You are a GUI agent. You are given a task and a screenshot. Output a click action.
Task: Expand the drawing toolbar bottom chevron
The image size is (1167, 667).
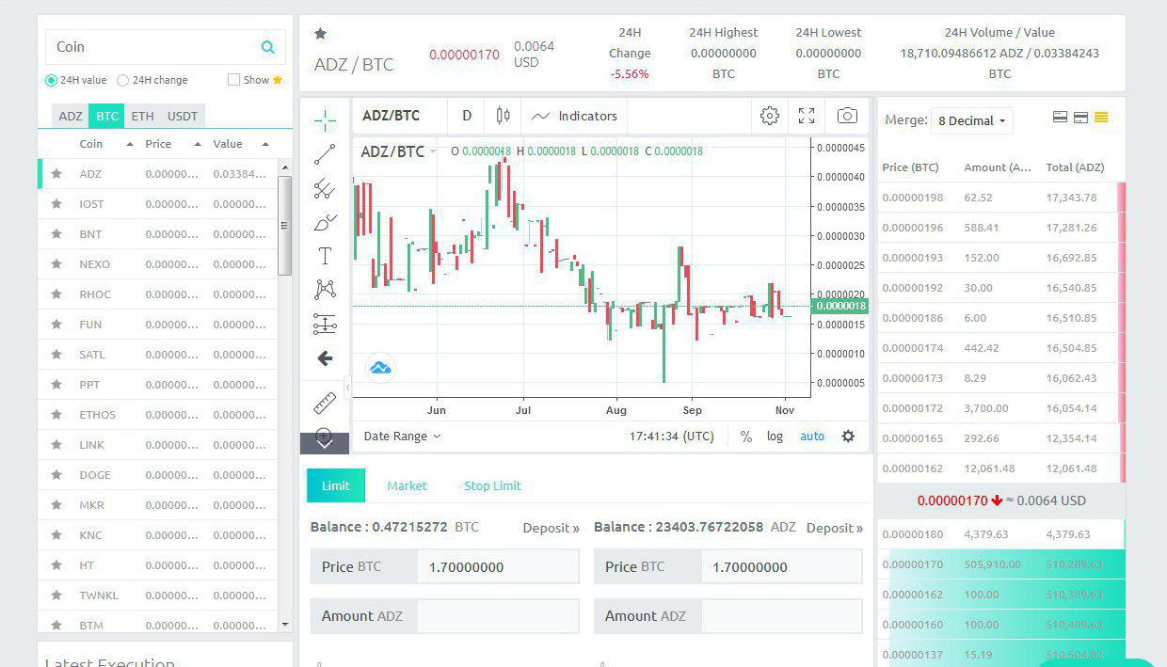click(x=325, y=442)
